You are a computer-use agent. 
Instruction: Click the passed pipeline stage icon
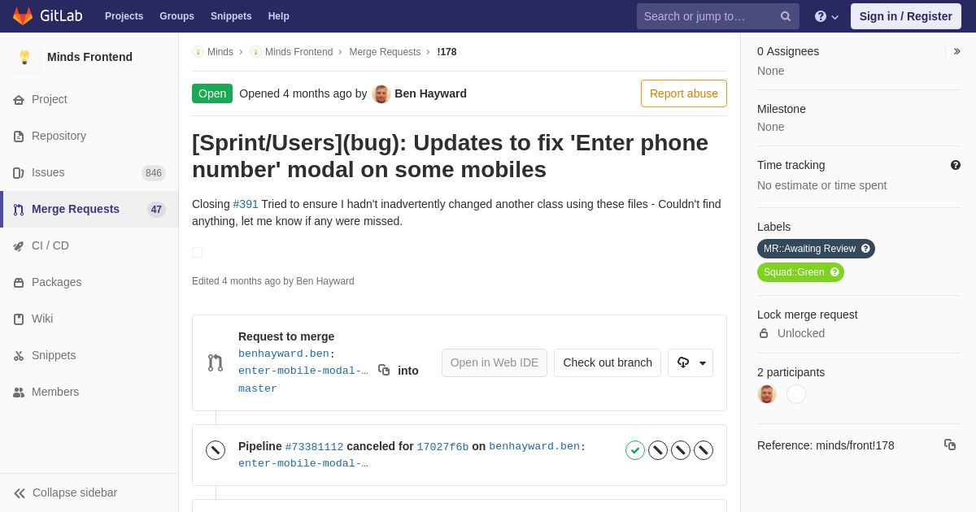(x=635, y=450)
